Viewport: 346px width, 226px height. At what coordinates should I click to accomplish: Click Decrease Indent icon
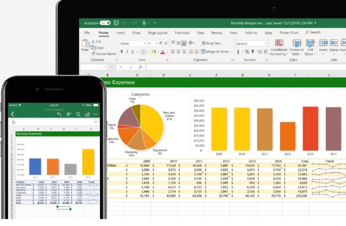(x=191, y=51)
